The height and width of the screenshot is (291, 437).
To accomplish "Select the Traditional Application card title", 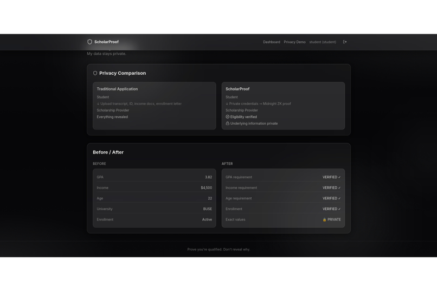I will pyautogui.click(x=117, y=89).
